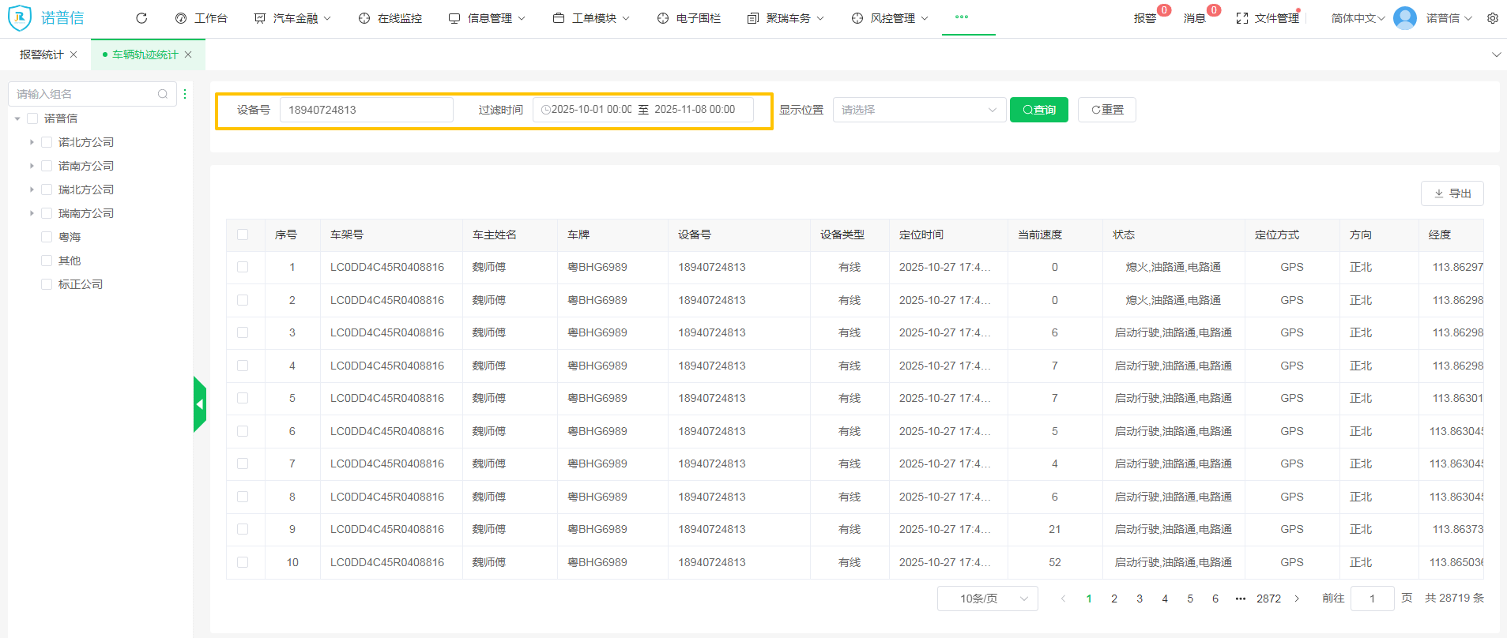Open the 消息 message notifications
Screen dimensions: 1507x638
[x=1194, y=18]
